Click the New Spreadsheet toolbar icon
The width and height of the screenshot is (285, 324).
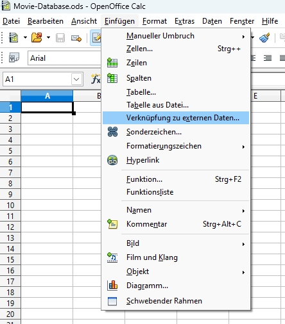[x=13, y=38]
